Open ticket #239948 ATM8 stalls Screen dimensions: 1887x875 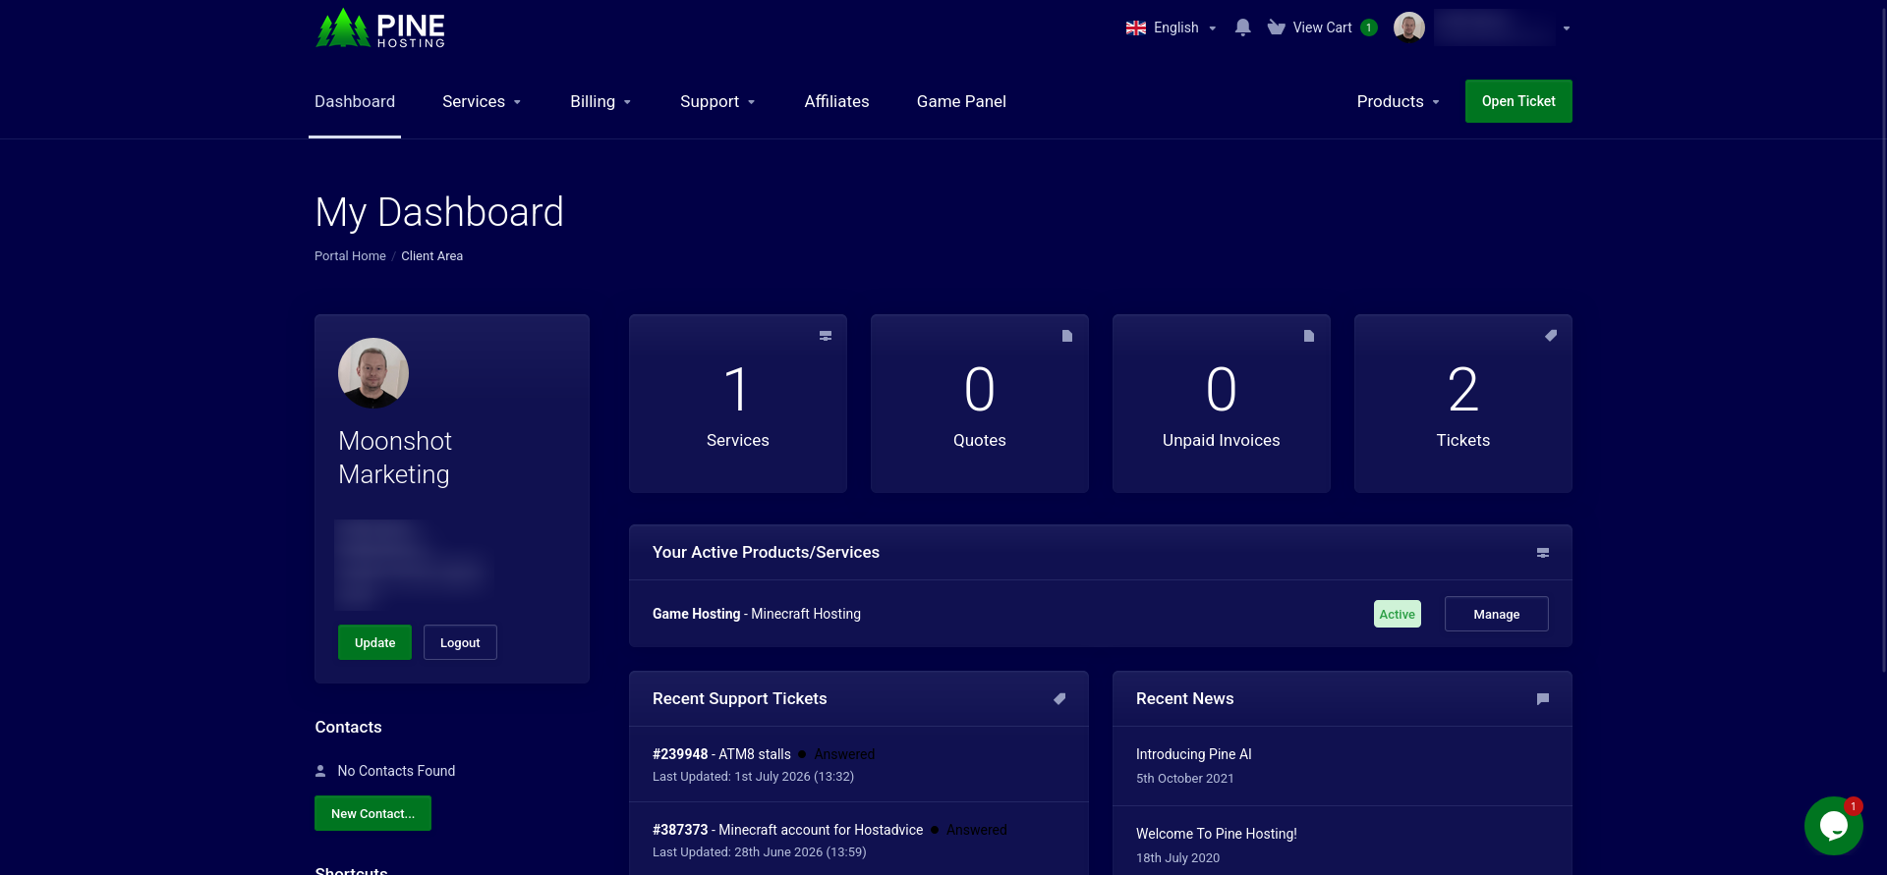click(859, 764)
